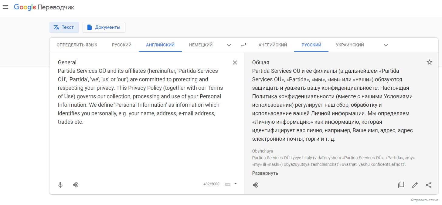This screenshot has height=205, width=442.
Task: Expand transliteration via Развернуть link
Action: pos(265,173)
